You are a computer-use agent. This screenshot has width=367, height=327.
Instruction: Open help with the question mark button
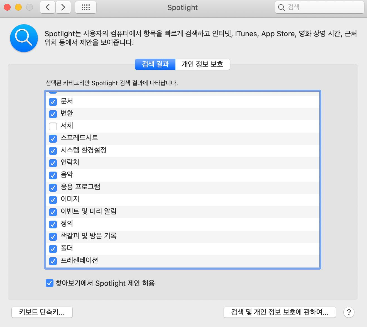click(x=349, y=312)
